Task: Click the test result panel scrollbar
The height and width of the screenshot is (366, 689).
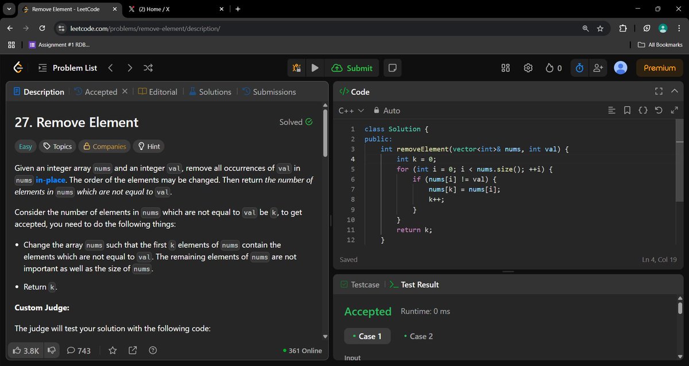Action: tap(680, 307)
